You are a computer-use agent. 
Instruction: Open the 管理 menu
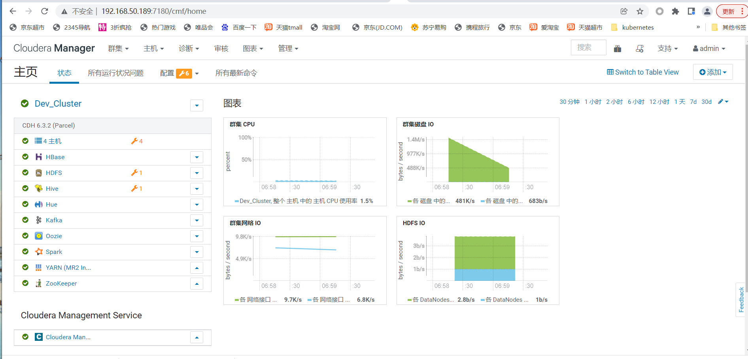click(288, 49)
